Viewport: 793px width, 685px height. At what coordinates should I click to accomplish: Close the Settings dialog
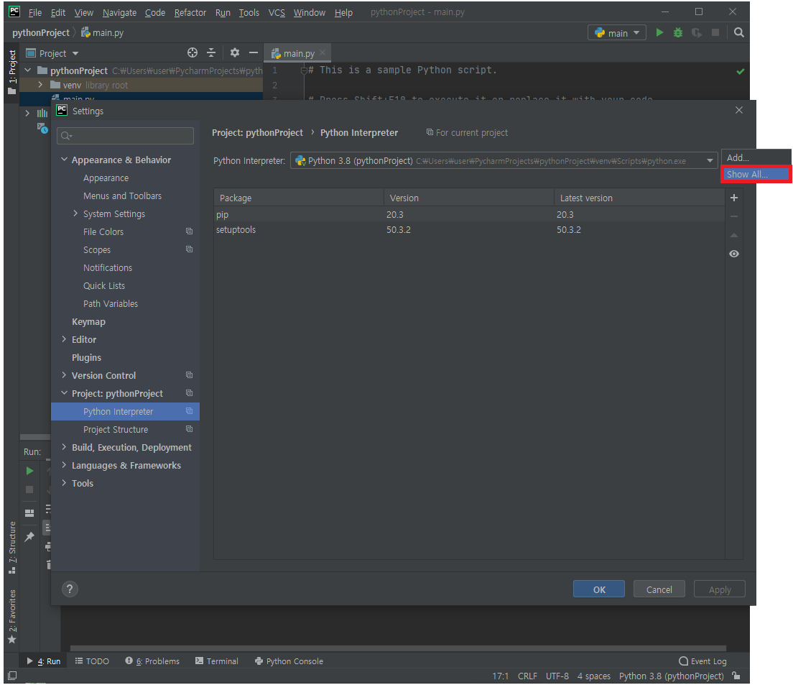[x=739, y=110]
